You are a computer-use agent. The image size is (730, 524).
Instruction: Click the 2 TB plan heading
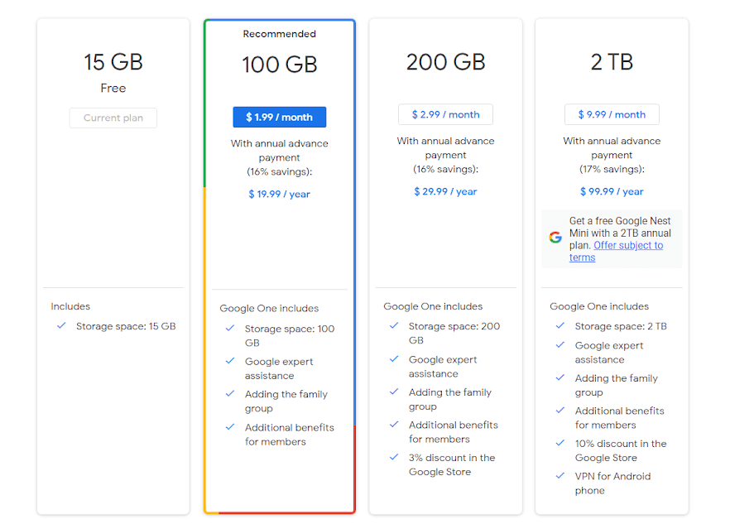pos(612,62)
